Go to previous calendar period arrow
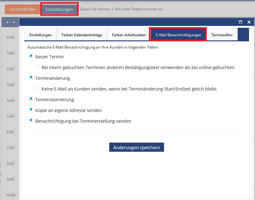Viewport: 255px width, 200px height. [8, 22]
